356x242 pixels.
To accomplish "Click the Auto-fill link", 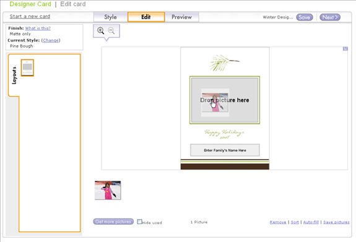I will point(311,222).
